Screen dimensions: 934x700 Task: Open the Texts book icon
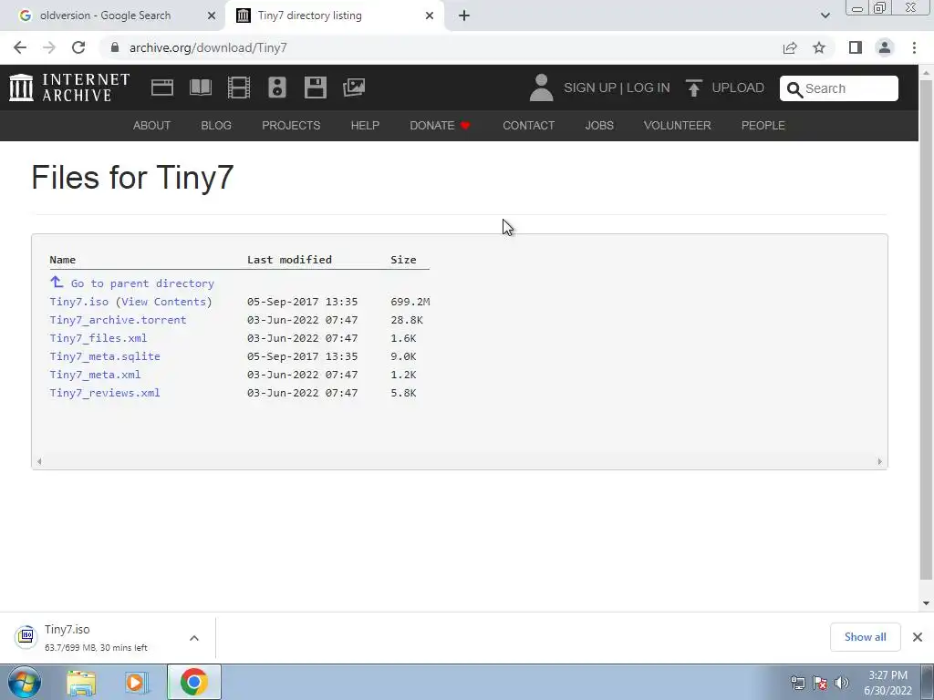pyautogui.click(x=201, y=87)
